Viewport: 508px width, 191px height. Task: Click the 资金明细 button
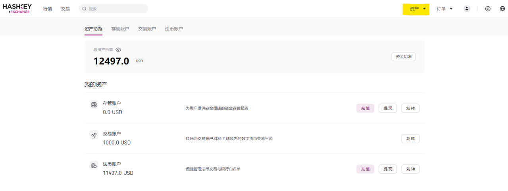[x=404, y=57]
